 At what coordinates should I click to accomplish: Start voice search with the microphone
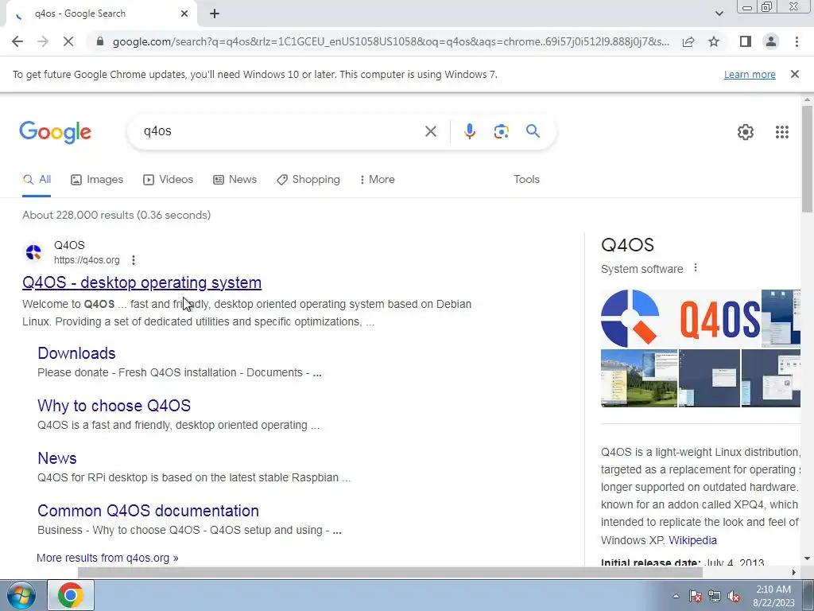coord(469,131)
